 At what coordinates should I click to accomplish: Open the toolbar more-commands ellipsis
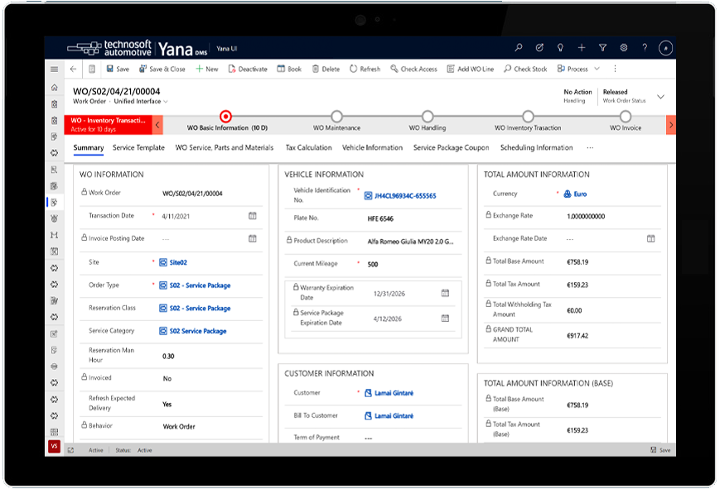click(x=615, y=69)
